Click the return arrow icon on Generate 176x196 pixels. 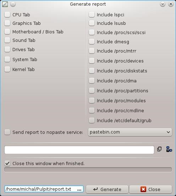pos(95,189)
